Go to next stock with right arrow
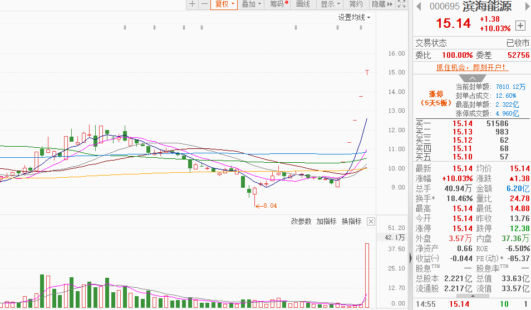This screenshot has height=310, width=531. (525, 7)
